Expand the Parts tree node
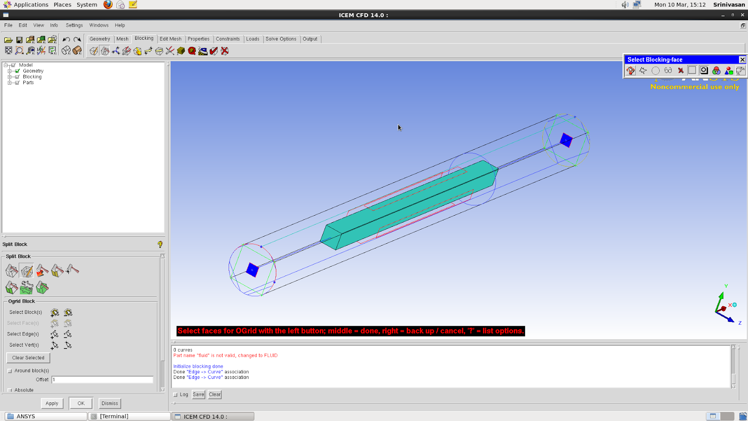This screenshot has height=421, width=748. coord(10,82)
